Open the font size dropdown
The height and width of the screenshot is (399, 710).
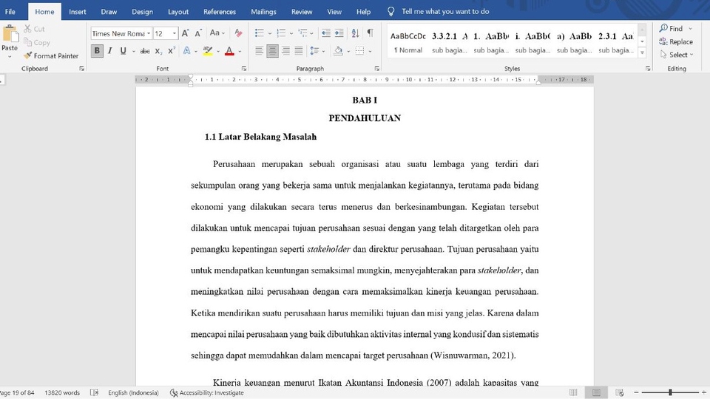(x=175, y=33)
